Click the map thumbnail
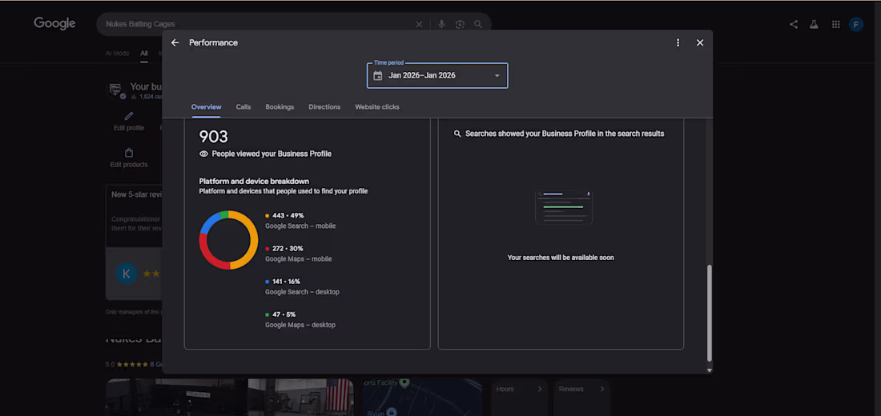This screenshot has height=416, width=881. (421, 397)
